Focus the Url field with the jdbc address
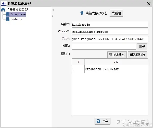Viewport: 153px width, 128px height. pos(110,39)
